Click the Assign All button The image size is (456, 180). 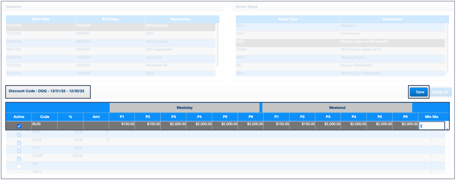(x=440, y=92)
